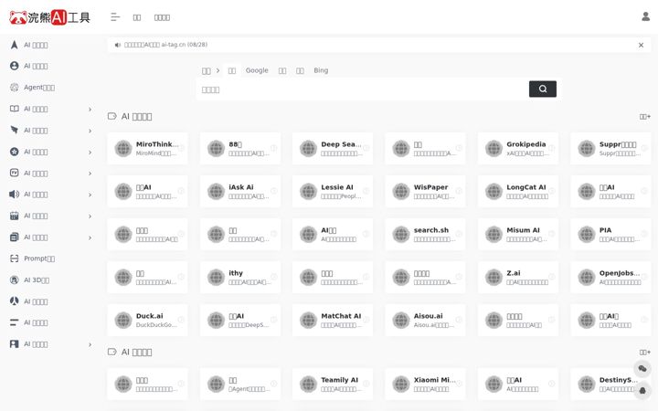This screenshot has height=411, width=658.
Task: Select the search tab left of Google
Action: [231, 70]
